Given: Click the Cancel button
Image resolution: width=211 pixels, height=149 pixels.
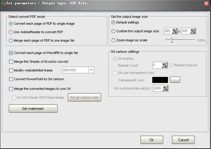Looking at the screenshot, I should click(183, 140).
